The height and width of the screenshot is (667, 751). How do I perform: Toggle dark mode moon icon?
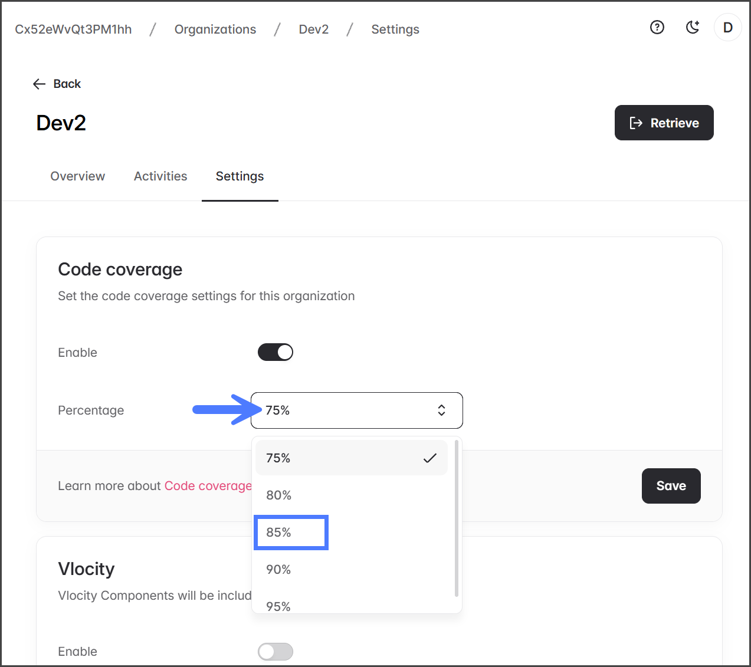pyautogui.click(x=693, y=27)
